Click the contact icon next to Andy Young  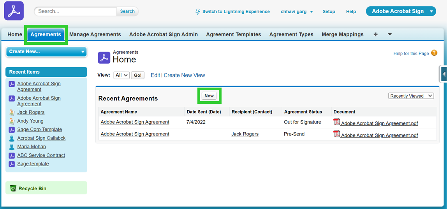tap(12, 121)
